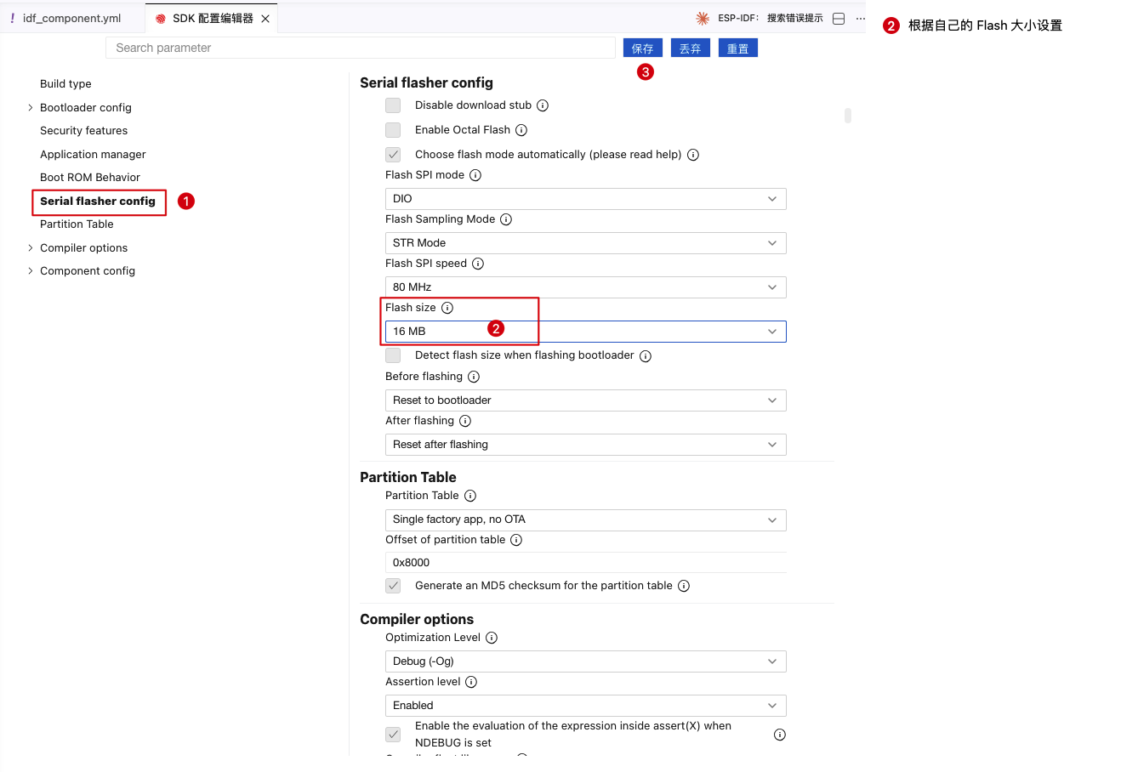Enable Octal Flash checkbox

pyautogui.click(x=393, y=130)
